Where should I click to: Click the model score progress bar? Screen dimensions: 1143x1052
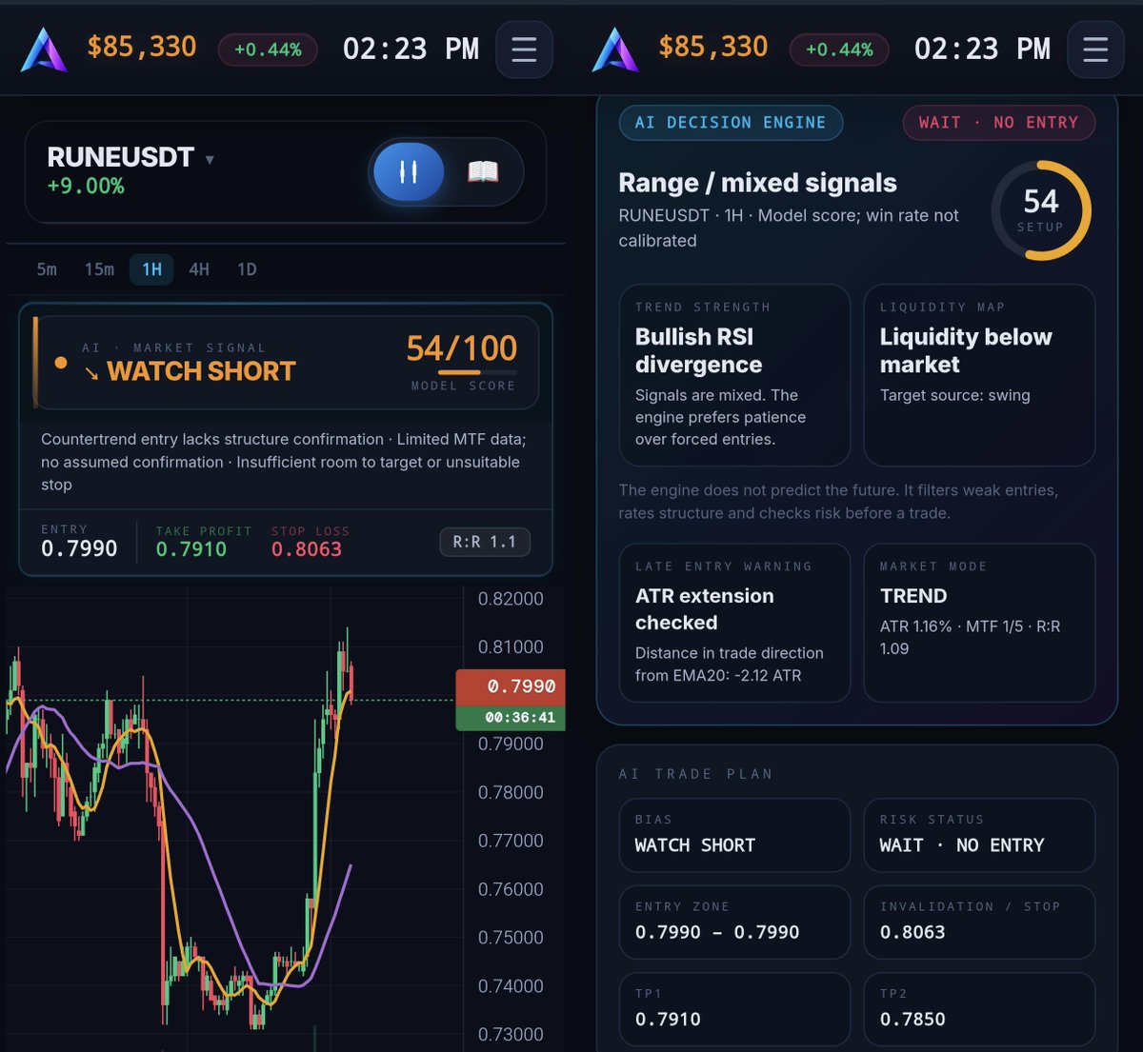point(476,372)
